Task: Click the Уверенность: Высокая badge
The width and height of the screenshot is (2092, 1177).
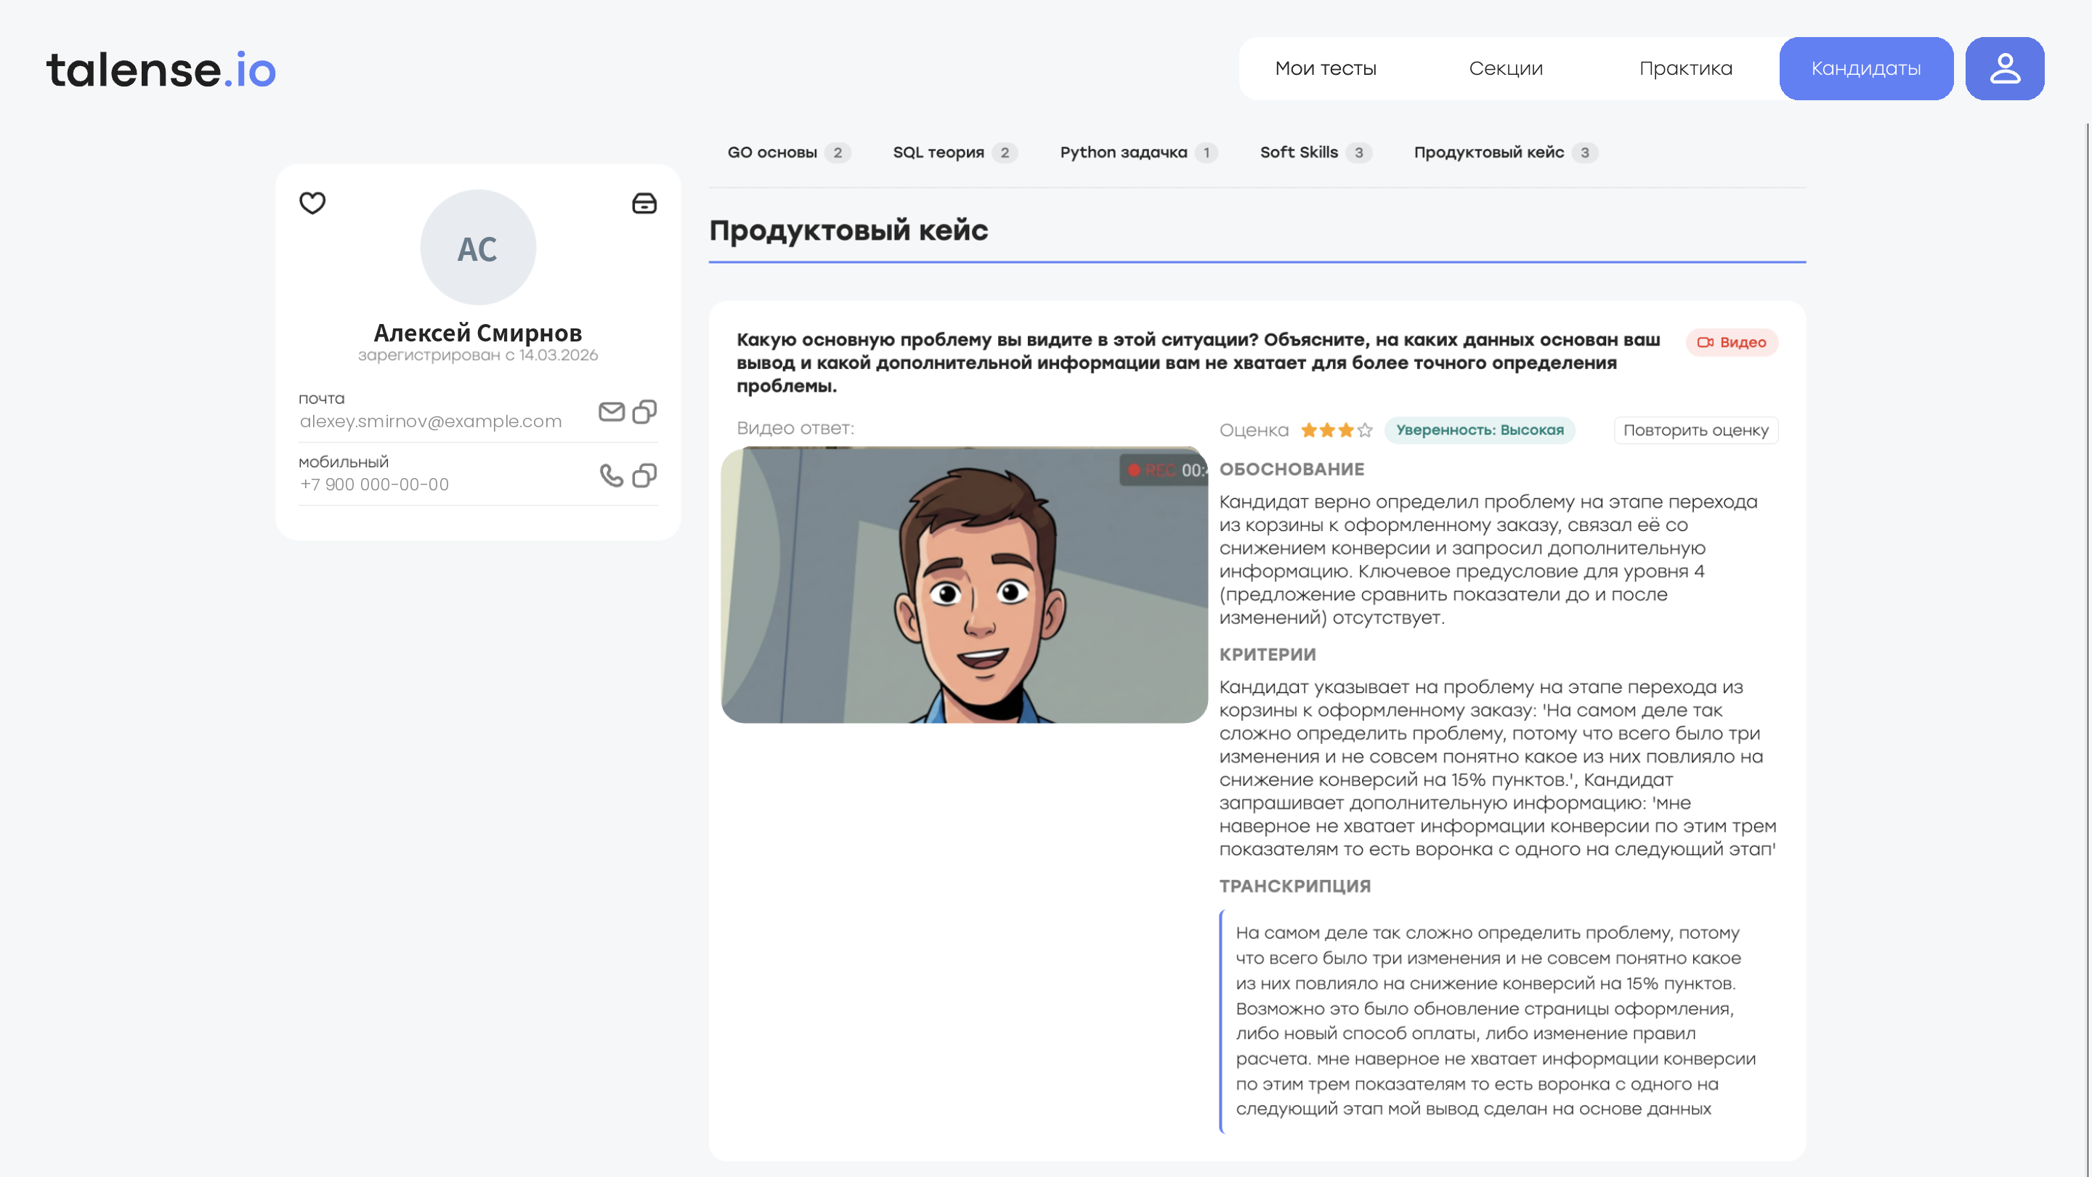Action: click(x=1480, y=431)
